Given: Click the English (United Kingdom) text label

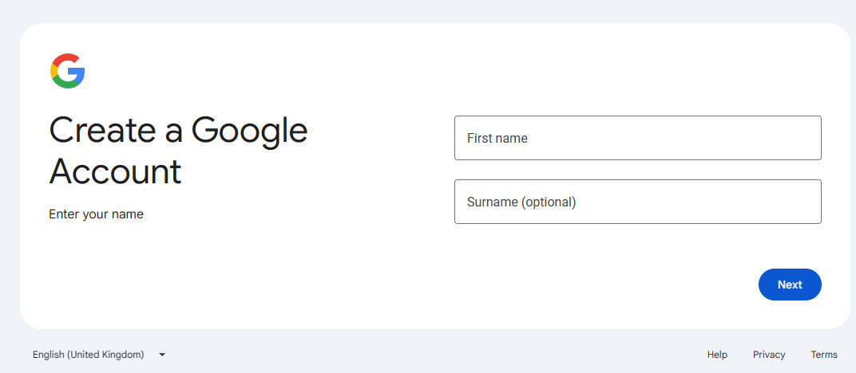Looking at the screenshot, I should pos(89,355).
